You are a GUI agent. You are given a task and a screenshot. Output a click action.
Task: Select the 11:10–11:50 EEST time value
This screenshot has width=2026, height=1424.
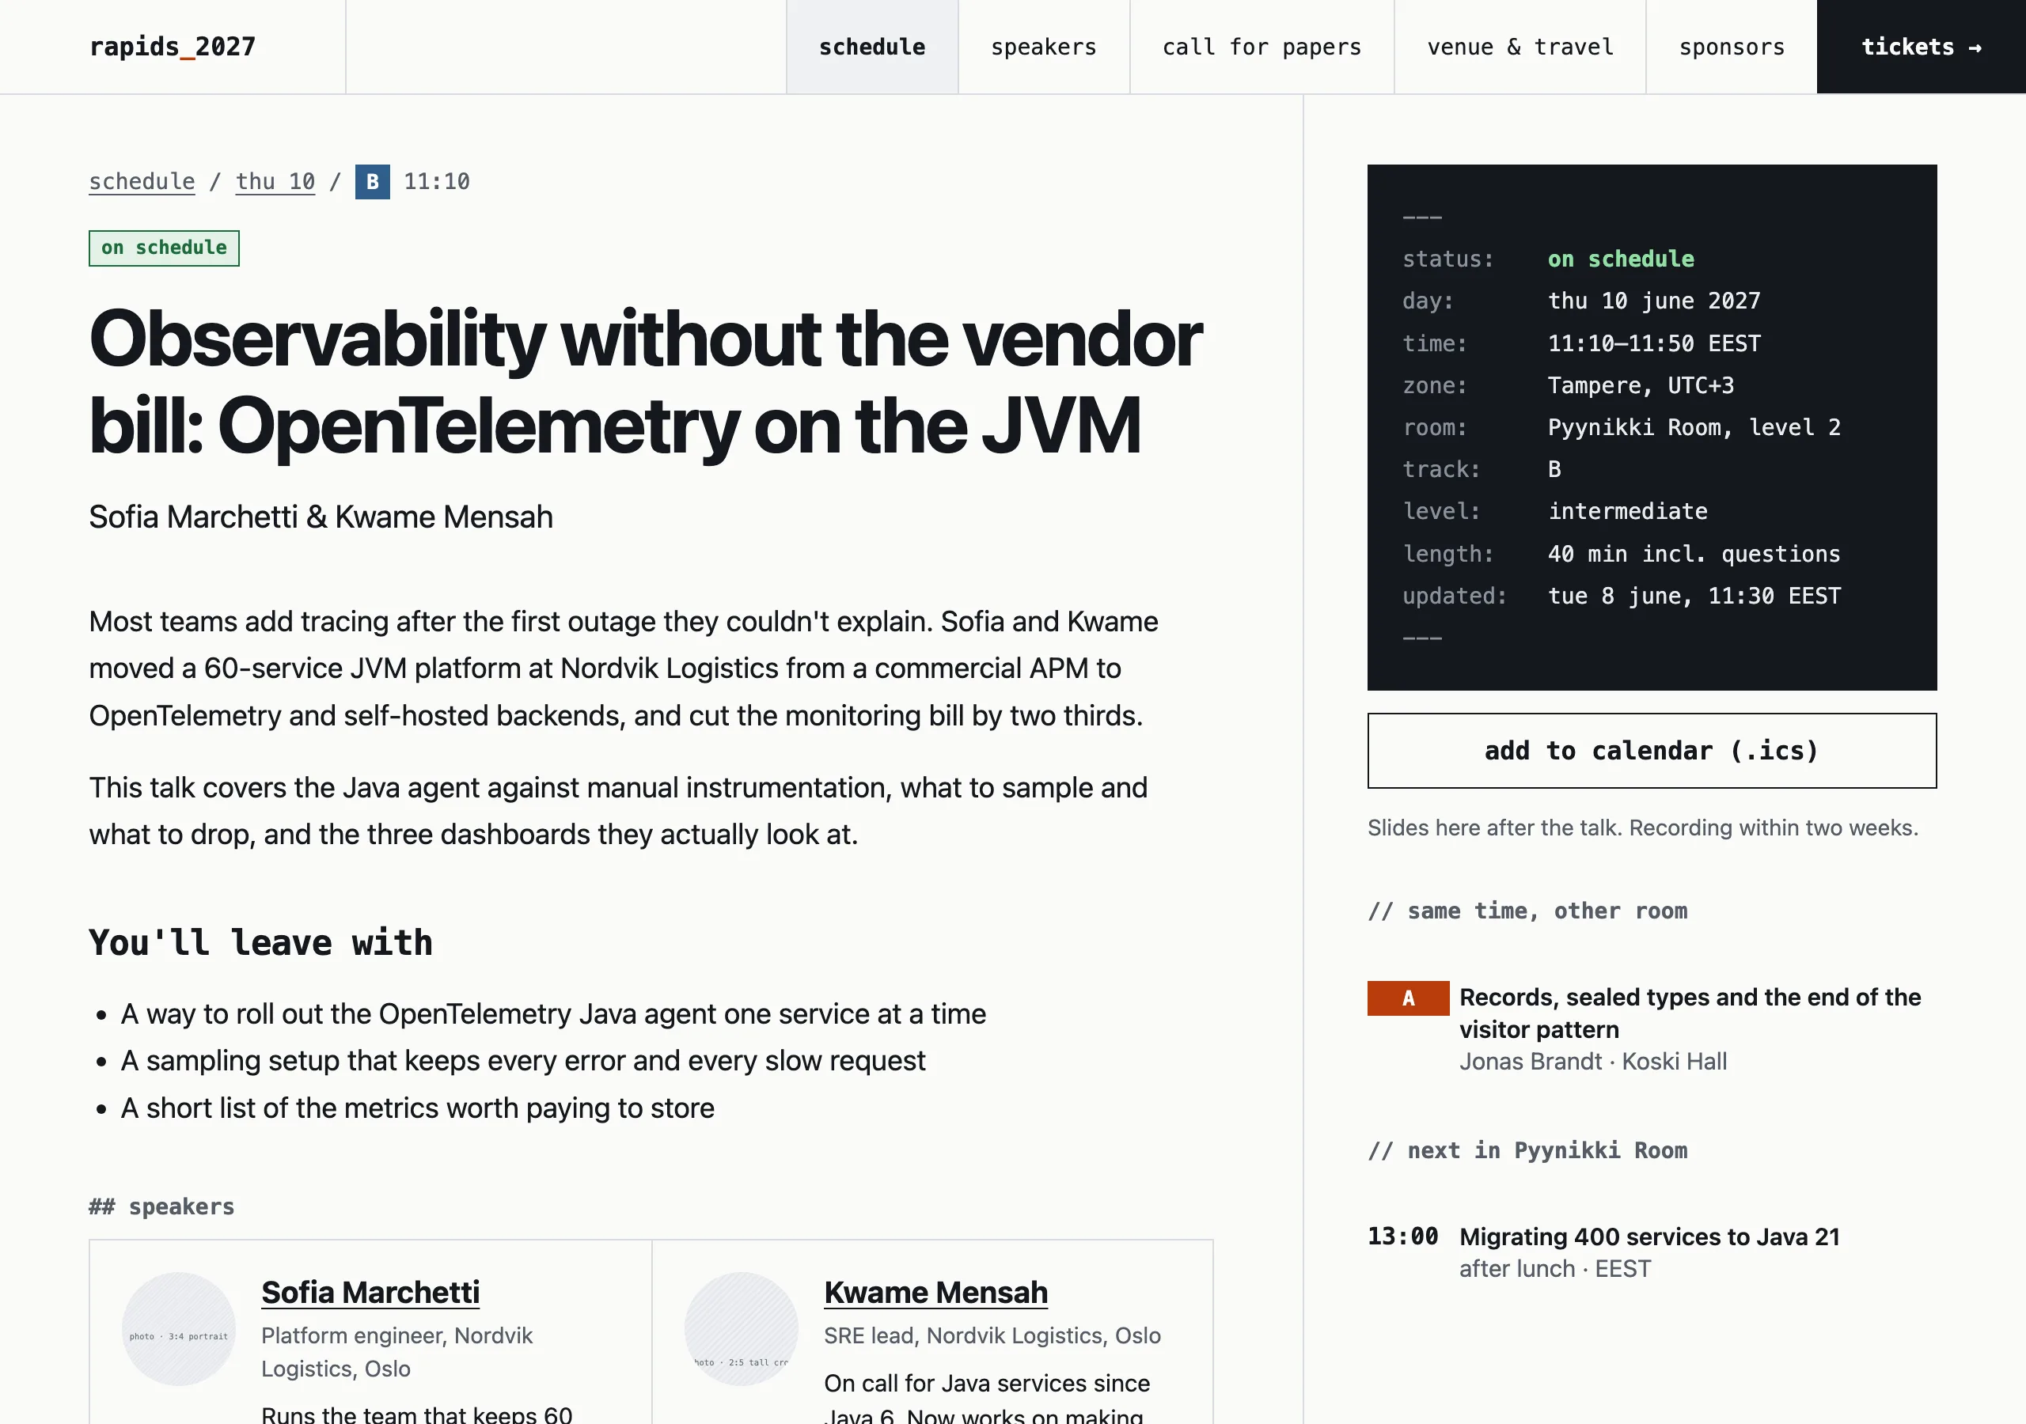[x=1655, y=343]
